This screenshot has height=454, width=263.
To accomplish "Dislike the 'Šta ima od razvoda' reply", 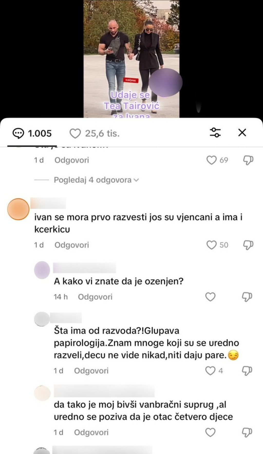I will coord(247,371).
